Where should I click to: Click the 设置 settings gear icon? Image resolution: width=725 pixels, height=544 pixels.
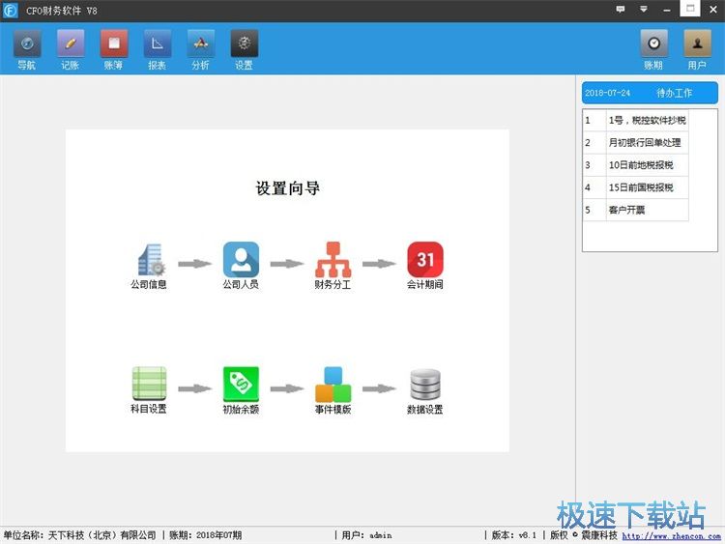[245, 49]
